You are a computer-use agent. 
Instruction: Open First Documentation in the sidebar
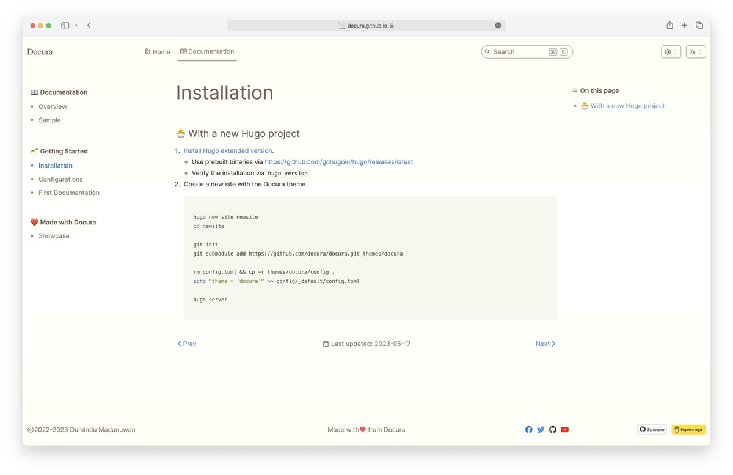69,193
